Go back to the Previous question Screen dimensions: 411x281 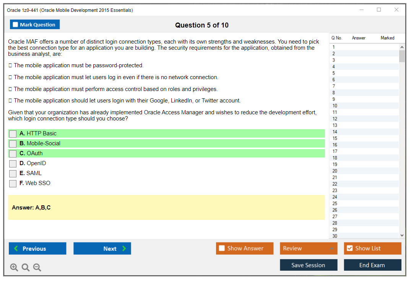tap(37, 248)
